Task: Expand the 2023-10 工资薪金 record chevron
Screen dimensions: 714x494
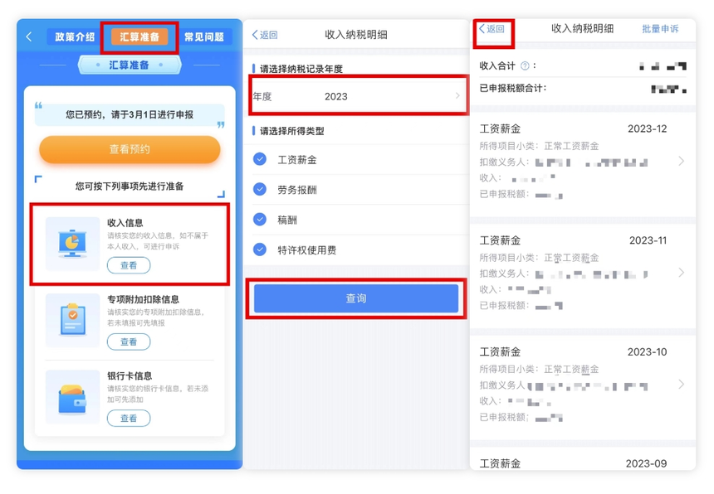Action: pos(682,385)
